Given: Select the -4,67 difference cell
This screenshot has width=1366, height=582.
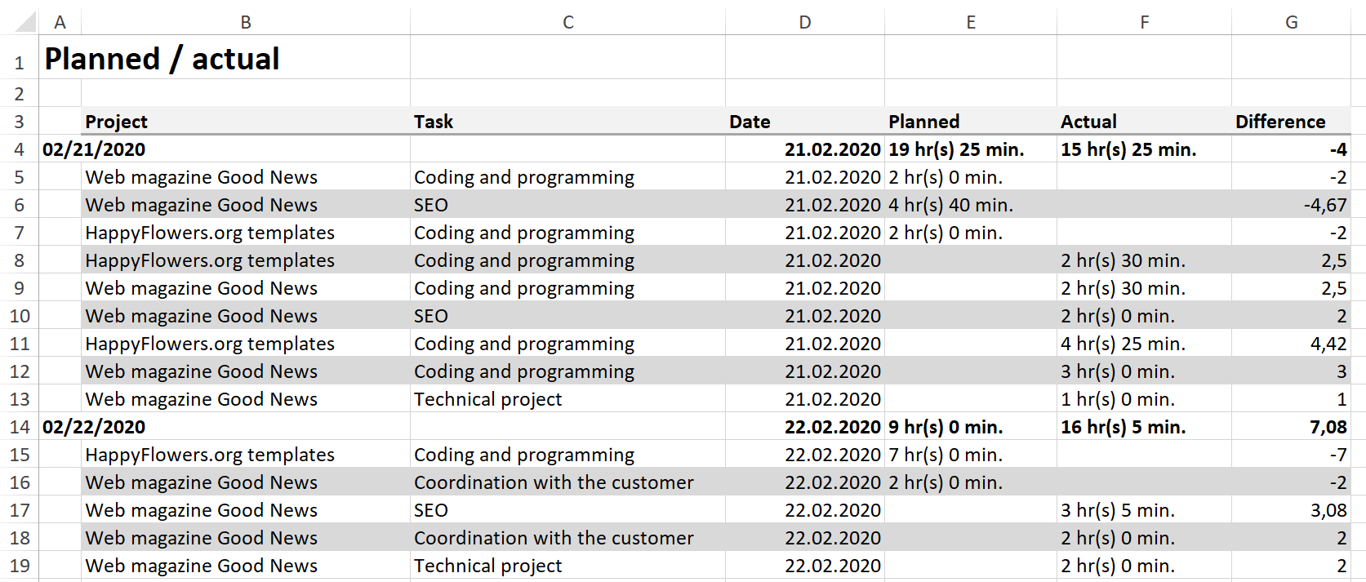Looking at the screenshot, I should 1291,205.
